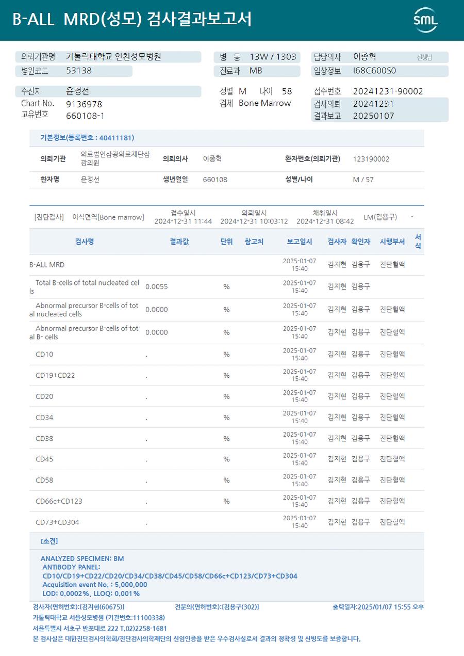Select hospital name 가톨릭대학교 인천성모병원
464x656 pixels.
(x=114, y=57)
